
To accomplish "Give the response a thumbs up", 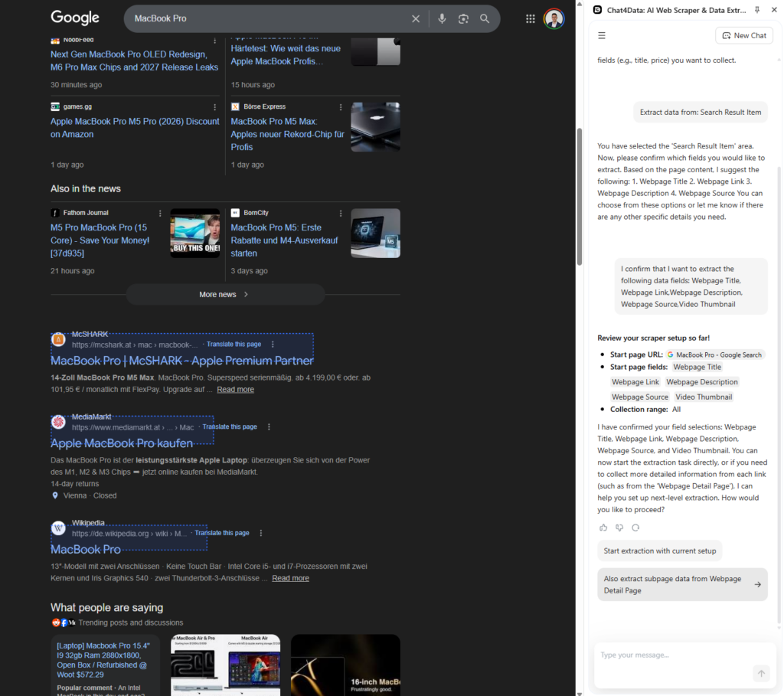I will point(603,528).
